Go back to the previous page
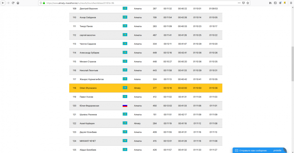 pyautogui.click(x=3, y=3)
